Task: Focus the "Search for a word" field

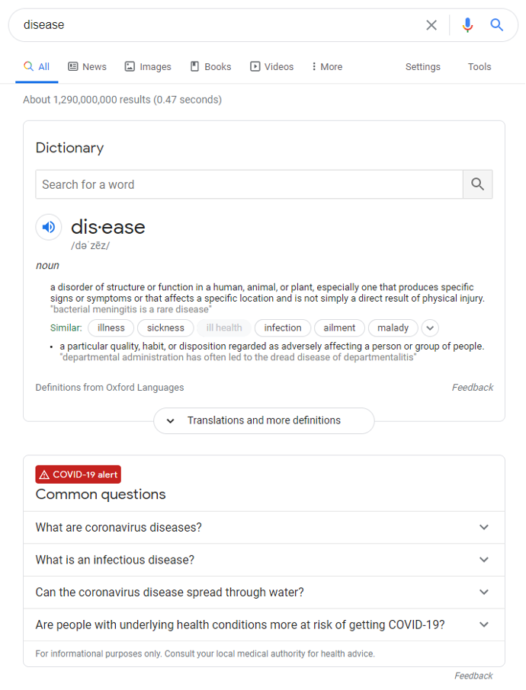Action: [x=249, y=184]
